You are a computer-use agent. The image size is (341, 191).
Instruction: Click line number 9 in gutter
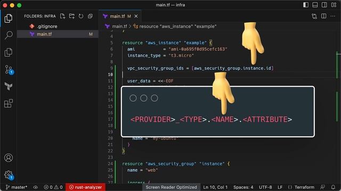tap(111, 68)
